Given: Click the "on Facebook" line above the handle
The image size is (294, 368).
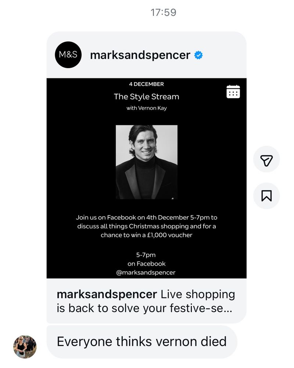Looking at the screenshot, I should click(147, 264).
